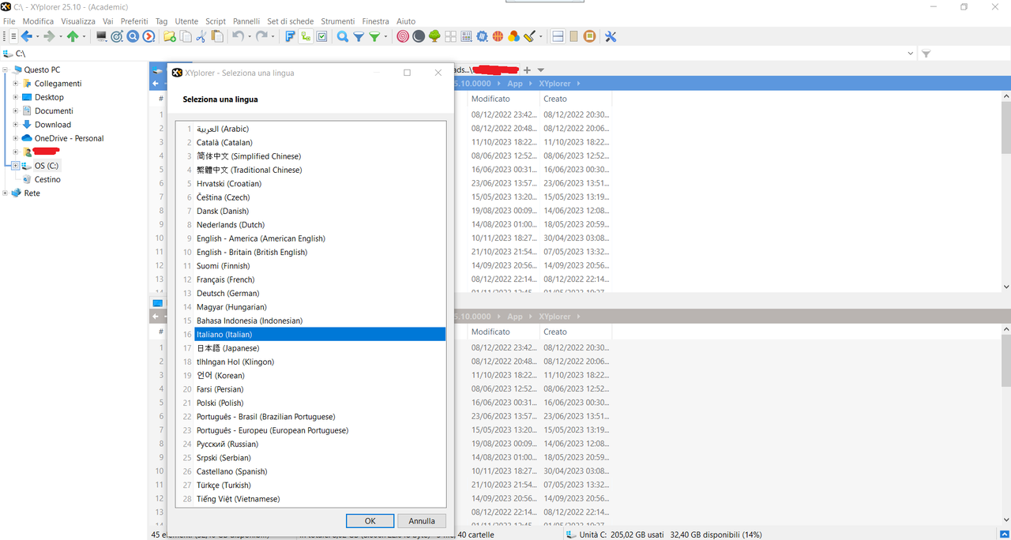The height and width of the screenshot is (540, 1011).
Task: Open the Modifica menu
Action: click(x=38, y=21)
